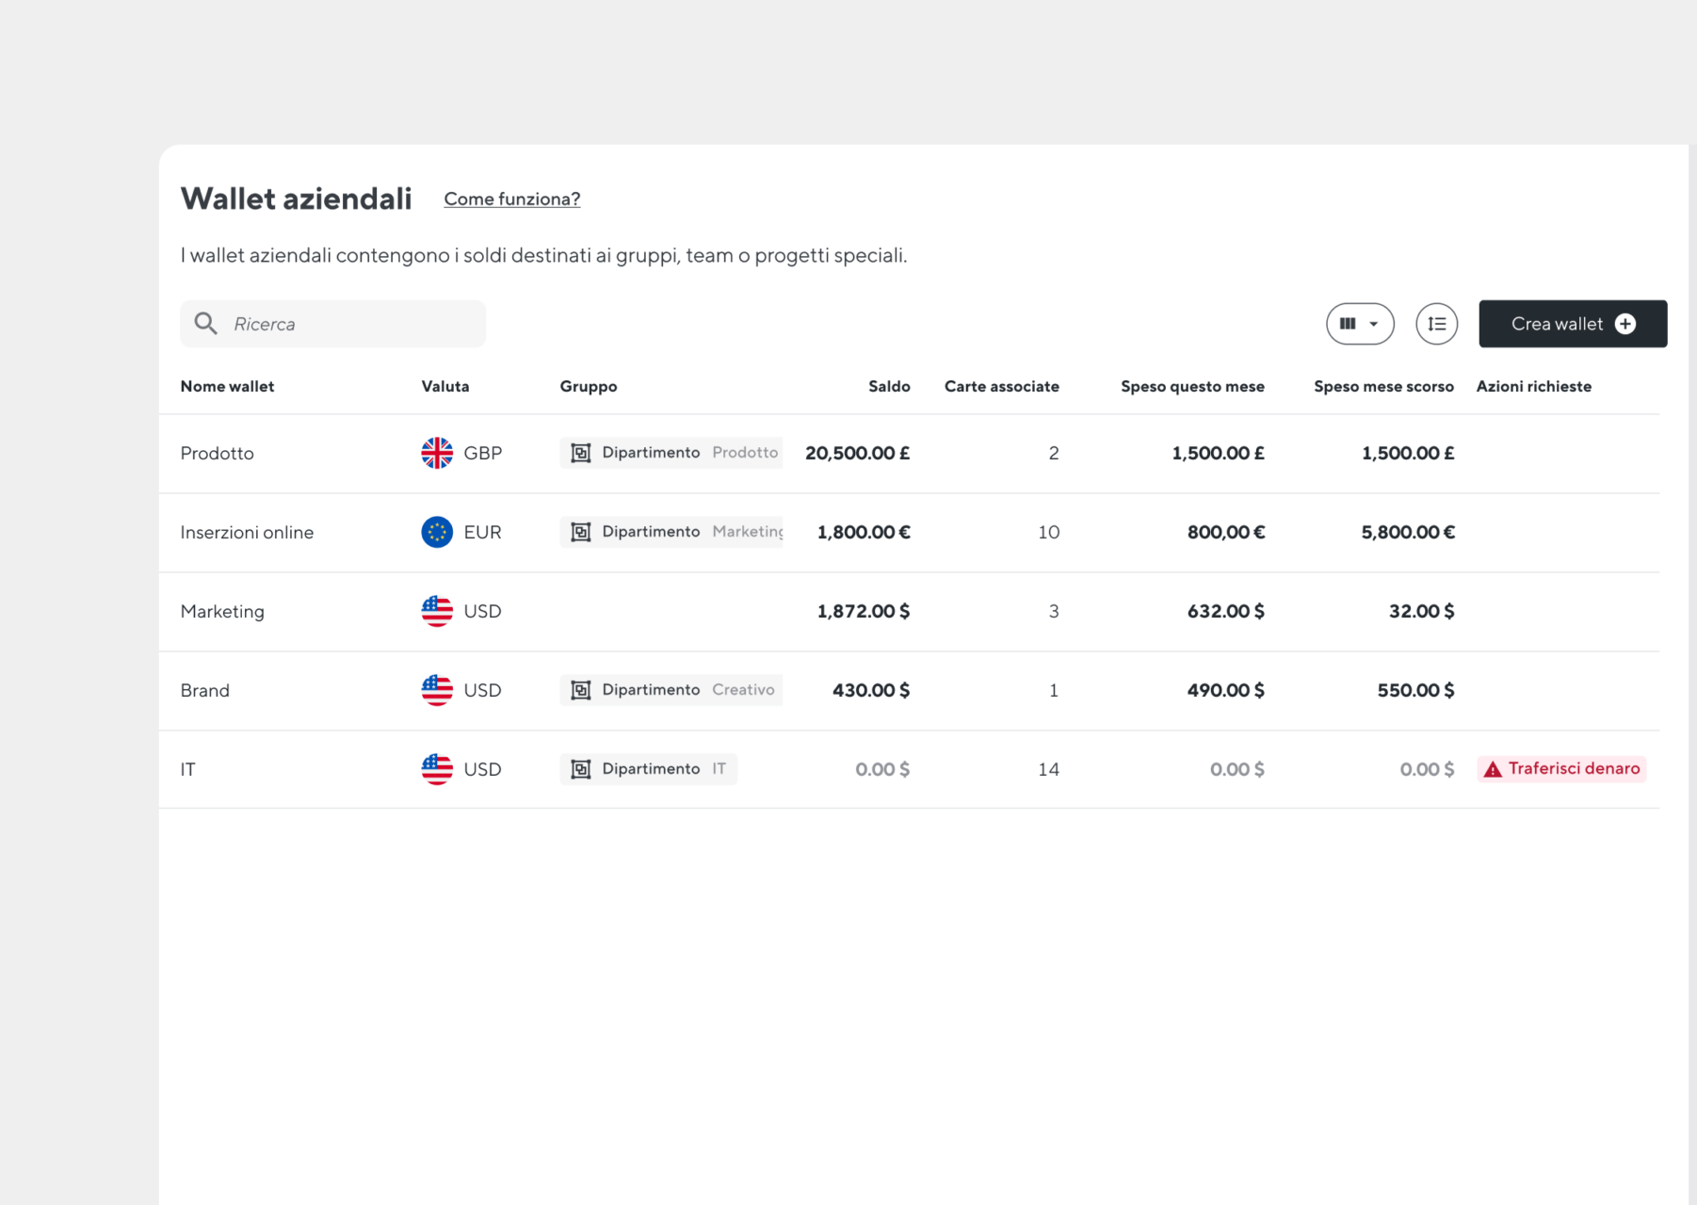Click the Azioni richieste column header
Screen dimensions: 1697x1205
(x=1534, y=386)
